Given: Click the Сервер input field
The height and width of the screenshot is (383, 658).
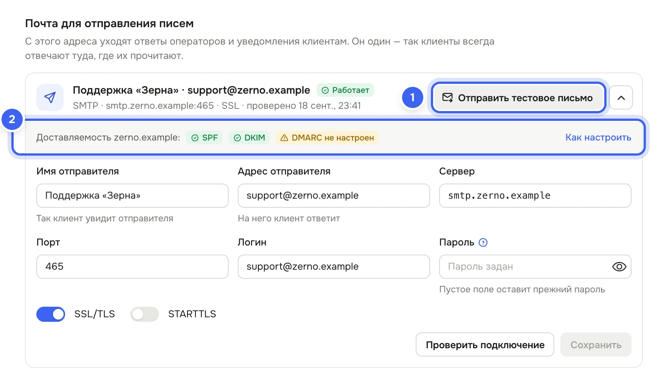Looking at the screenshot, I should (535, 196).
